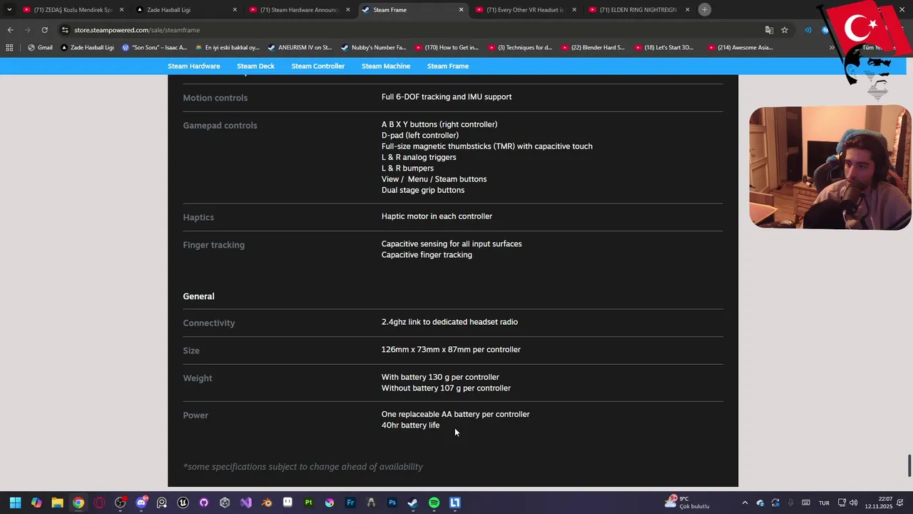The height and width of the screenshot is (514, 913).
Task: Click the translate page icon
Action: 769,30
